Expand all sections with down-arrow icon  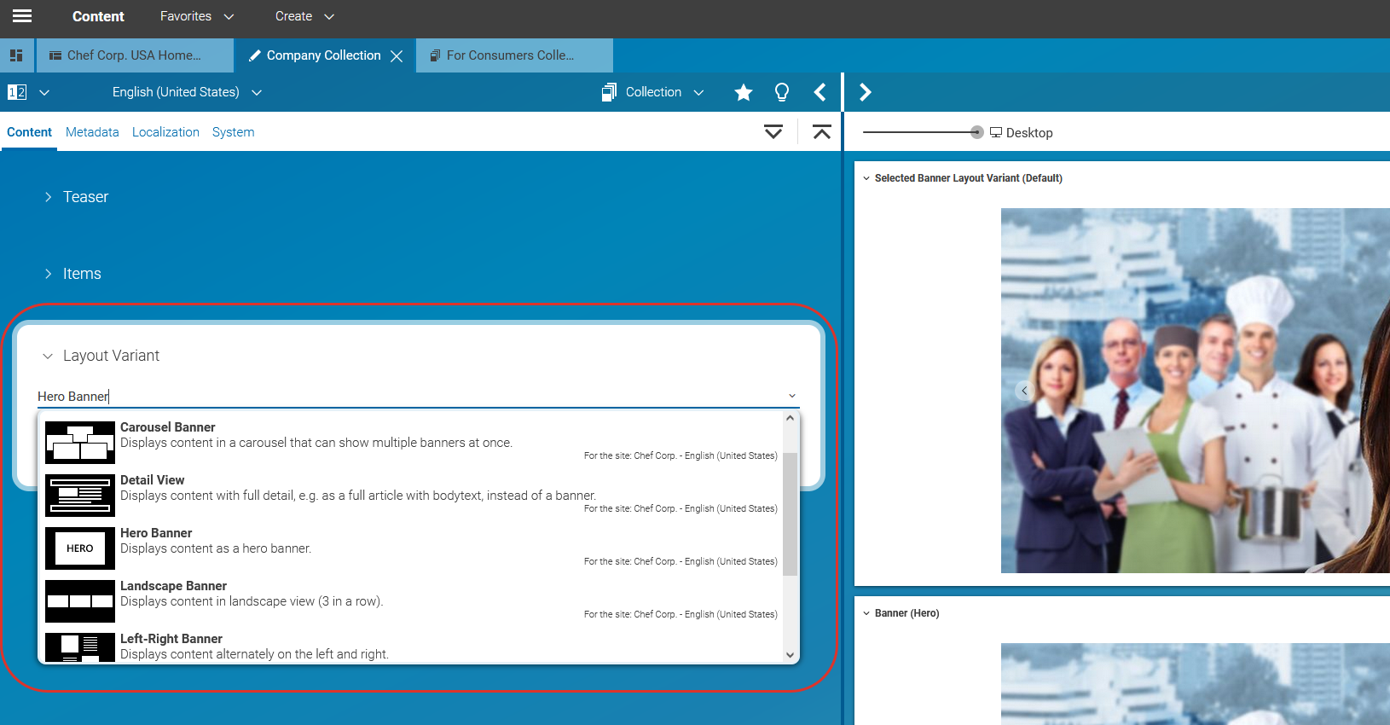click(773, 132)
